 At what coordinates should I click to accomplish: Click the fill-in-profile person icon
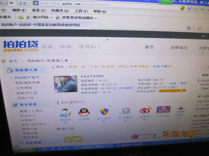(65, 113)
